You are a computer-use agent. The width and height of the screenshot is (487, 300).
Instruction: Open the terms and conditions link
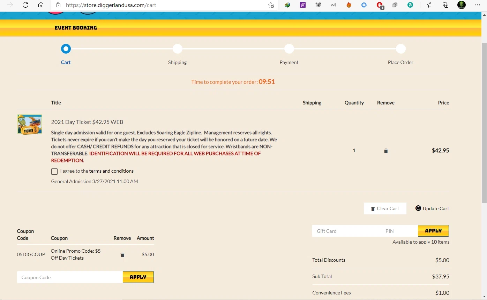point(111,171)
